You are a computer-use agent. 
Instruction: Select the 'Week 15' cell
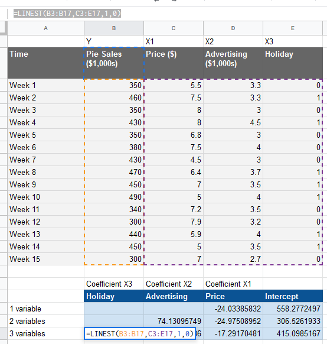(x=45, y=259)
